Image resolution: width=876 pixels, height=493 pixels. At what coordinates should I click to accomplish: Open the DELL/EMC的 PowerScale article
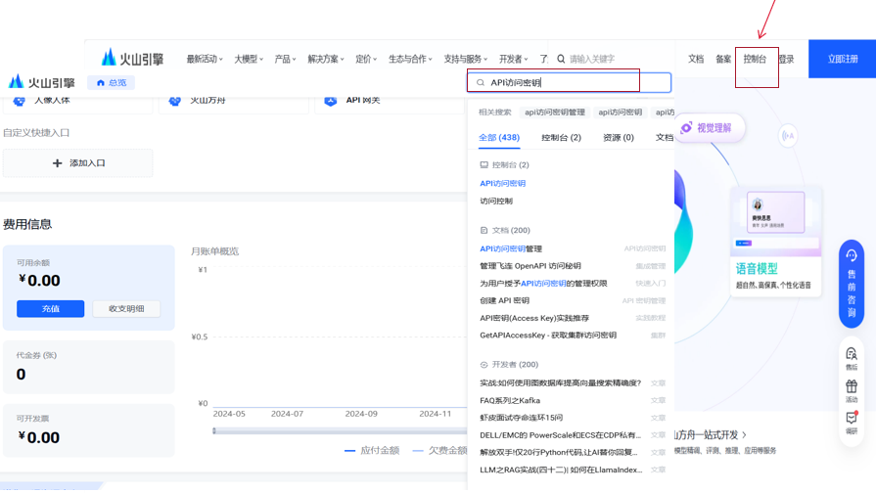[x=561, y=435]
